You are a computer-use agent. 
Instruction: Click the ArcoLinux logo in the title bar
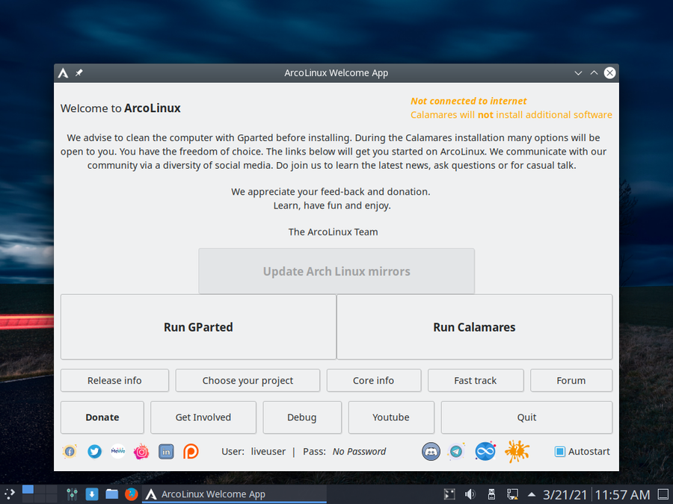pyautogui.click(x=63, y=73)
